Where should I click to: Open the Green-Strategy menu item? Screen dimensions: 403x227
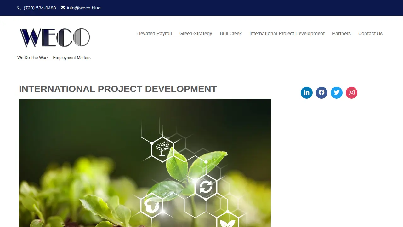tap(196, 33)
